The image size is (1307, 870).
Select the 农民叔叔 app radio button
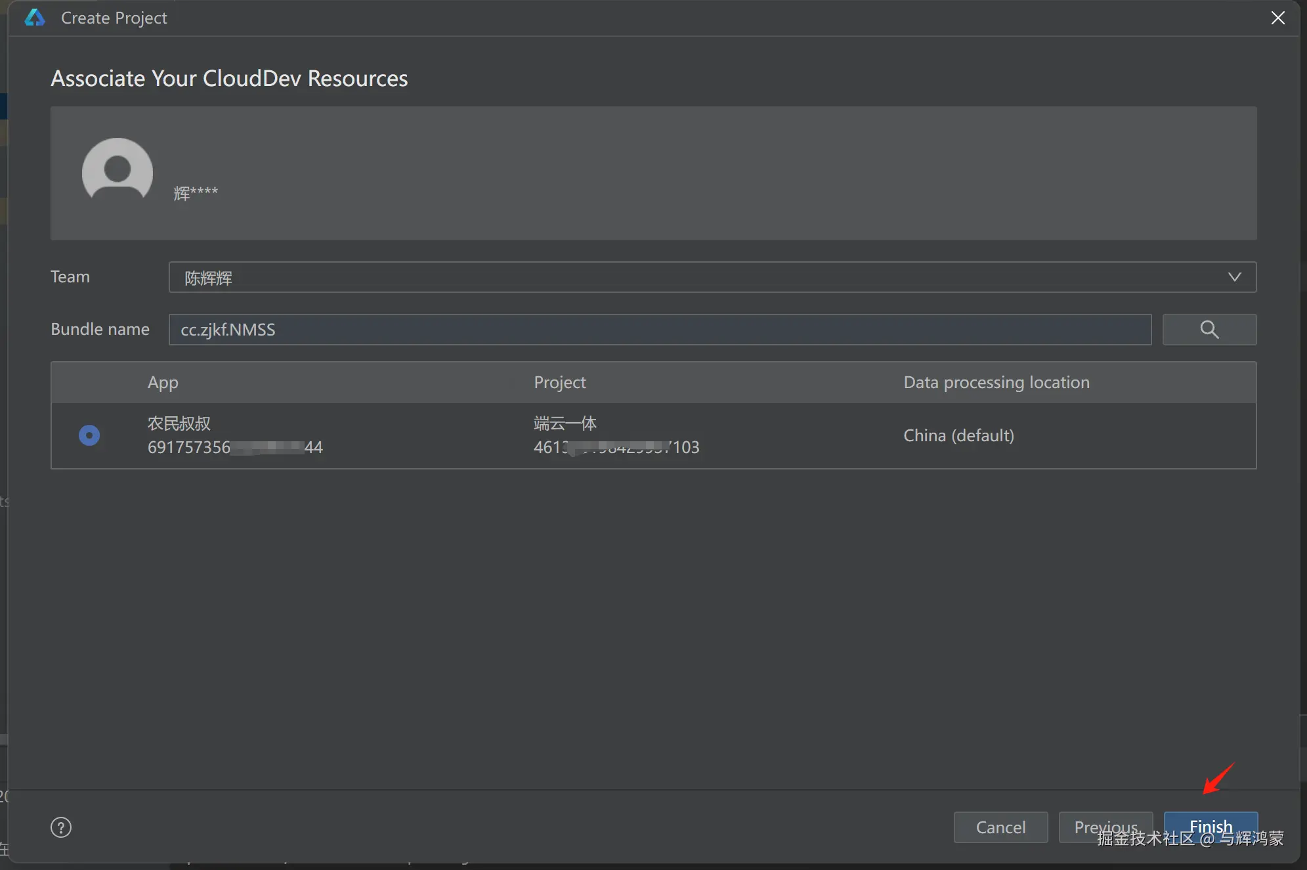click(89, 435)
